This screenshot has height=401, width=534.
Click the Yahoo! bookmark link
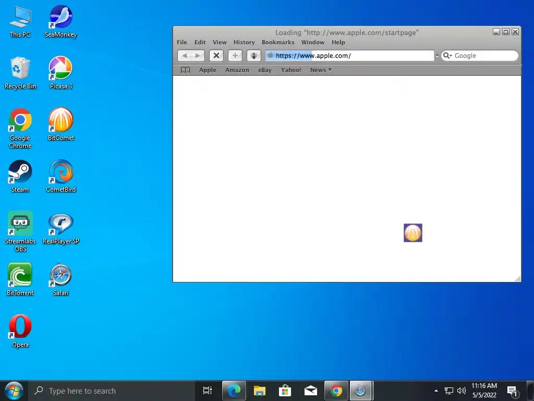click(x=291, y=70)
